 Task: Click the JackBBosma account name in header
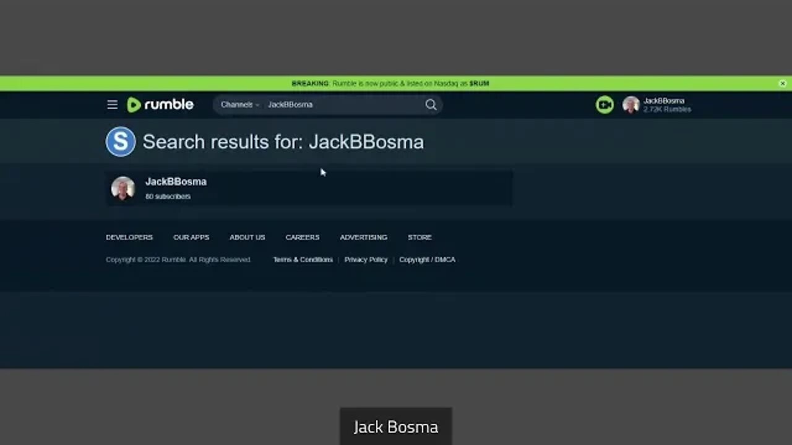664,101
